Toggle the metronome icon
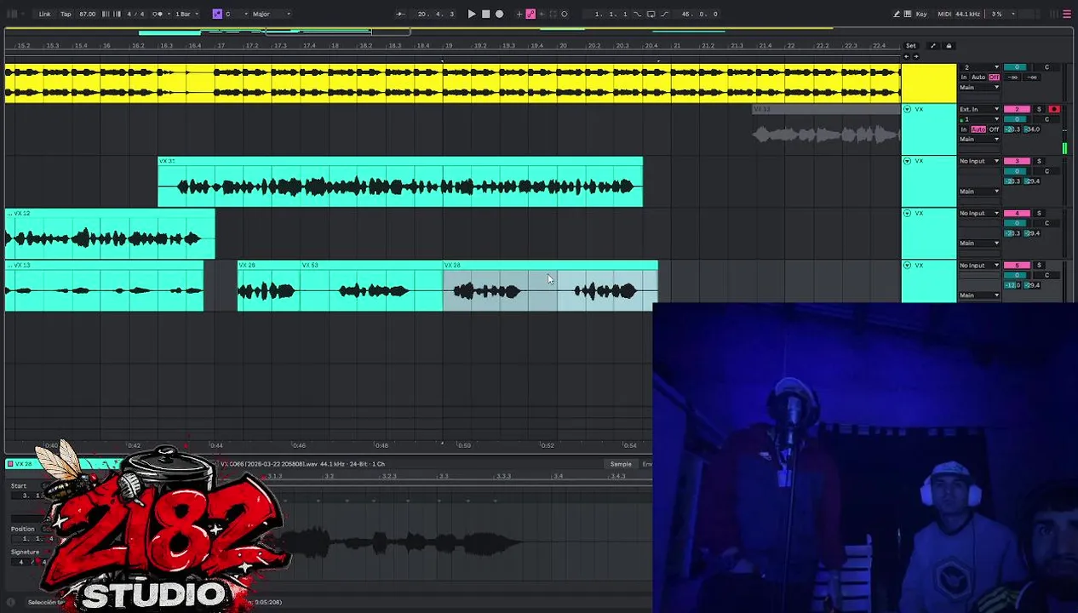The image size is (1078, 613). click(158, 14)
